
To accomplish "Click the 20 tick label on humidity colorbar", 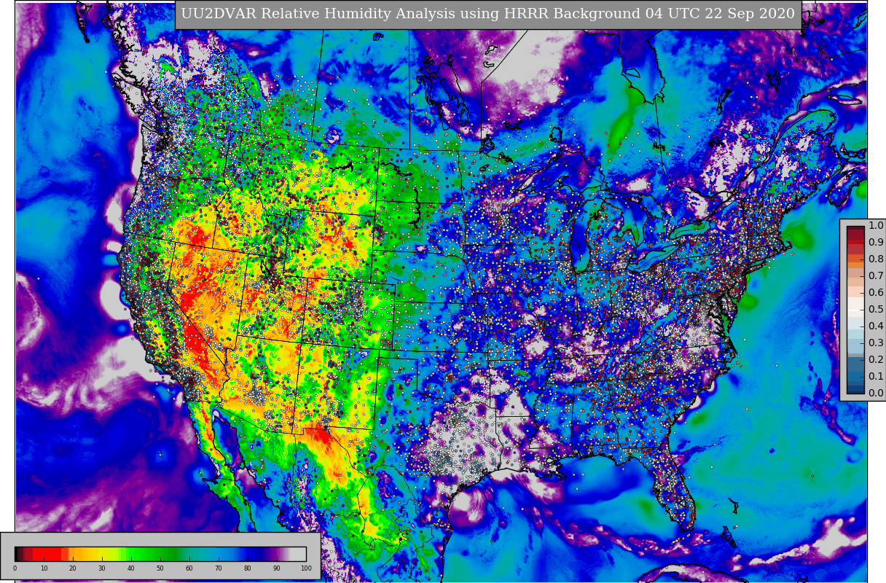I will pos(73,568).
